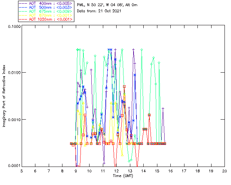This screenshot has height=185, width=231.
Task: Click the 'Data from: 21 Oct 2021' line
Action: (x=99, y=11)
